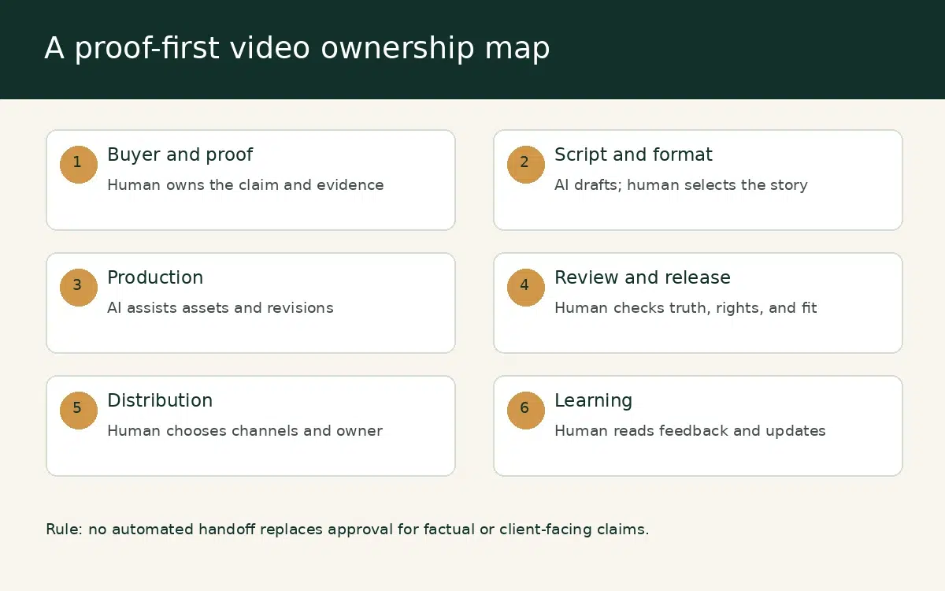Screen dimensions: 945x591
Task: Click the number 2 circle badge
Action: [x=526, y=164]
